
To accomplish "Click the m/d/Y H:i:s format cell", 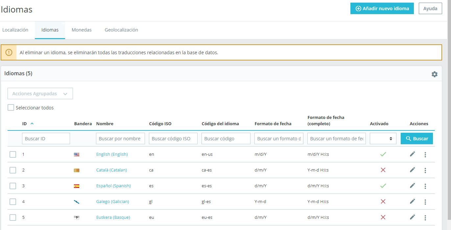I will pos(318,154).
